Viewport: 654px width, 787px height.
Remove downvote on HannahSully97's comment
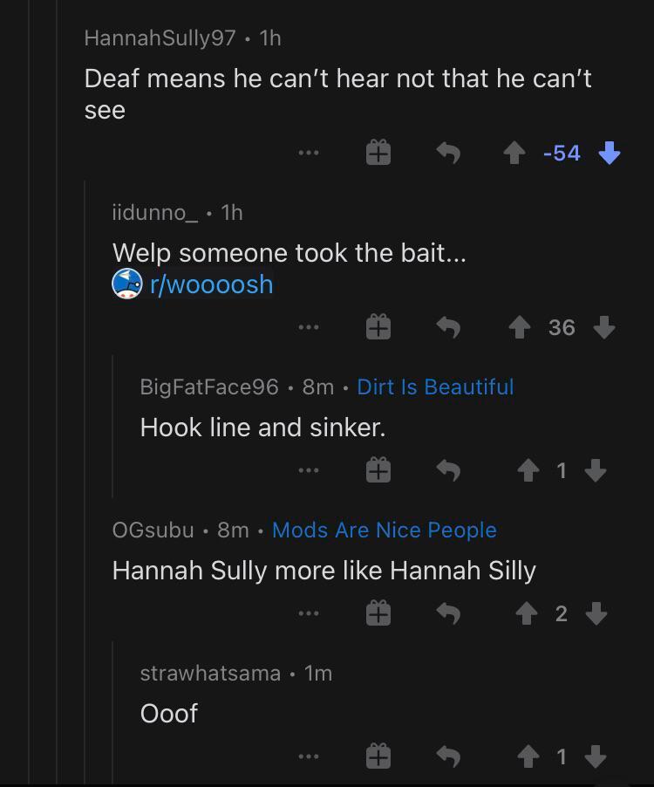coord(610,154)
